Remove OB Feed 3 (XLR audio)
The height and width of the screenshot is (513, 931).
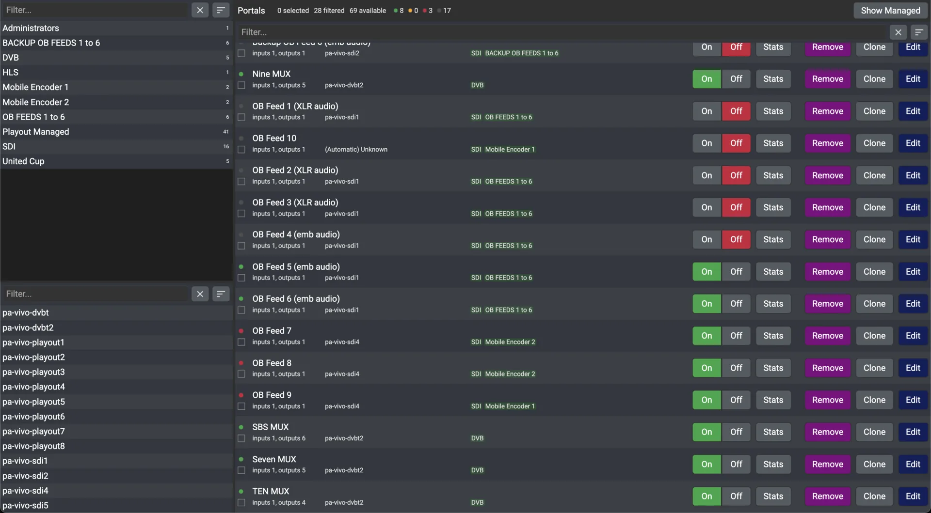(x=827, y=207)
